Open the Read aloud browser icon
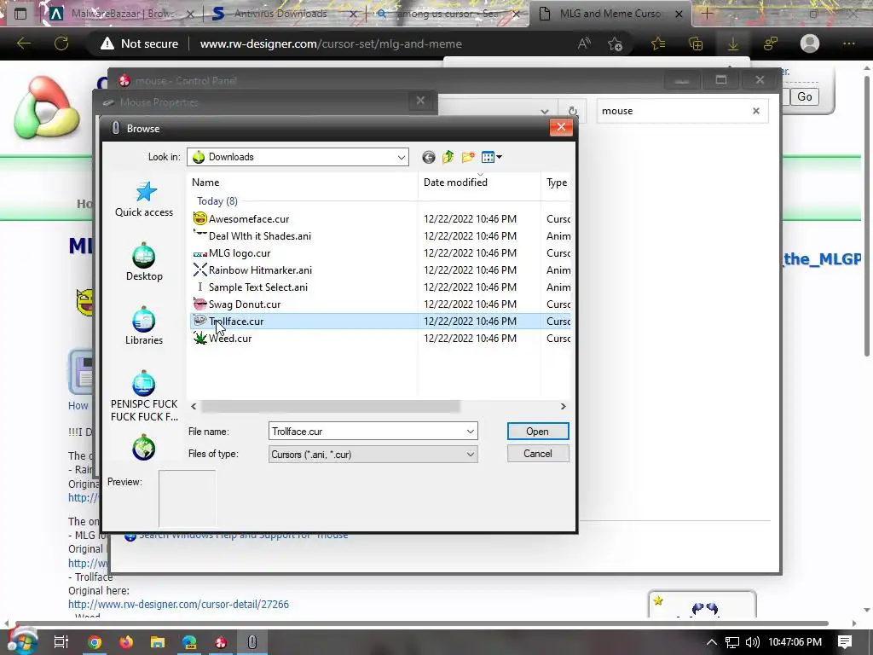This screenshot has width=873, height=655. coord(584,43)
